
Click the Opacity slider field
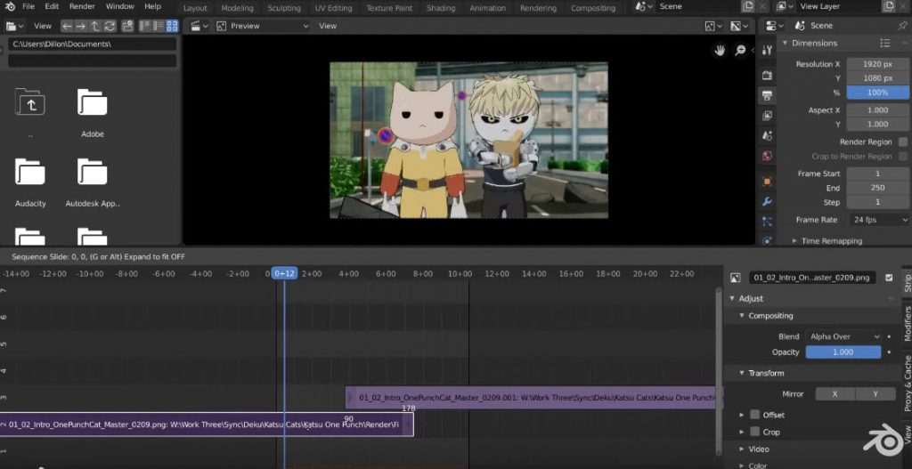pos(843,352)
